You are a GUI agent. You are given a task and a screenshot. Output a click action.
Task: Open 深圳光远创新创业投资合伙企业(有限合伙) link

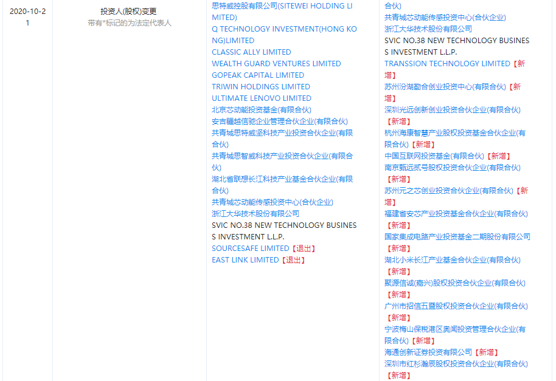(x=453, y=110)
